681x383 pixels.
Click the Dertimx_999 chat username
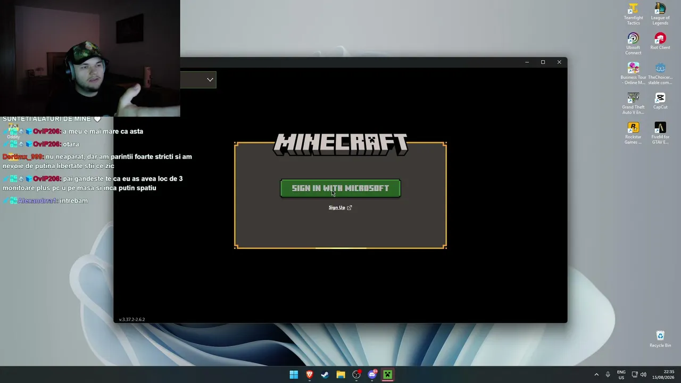[22, 157]
